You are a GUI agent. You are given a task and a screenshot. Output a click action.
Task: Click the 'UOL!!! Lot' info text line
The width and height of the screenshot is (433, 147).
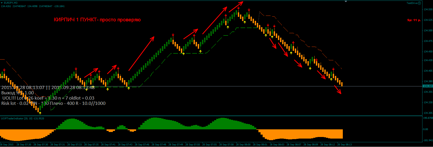click(49, 98)
